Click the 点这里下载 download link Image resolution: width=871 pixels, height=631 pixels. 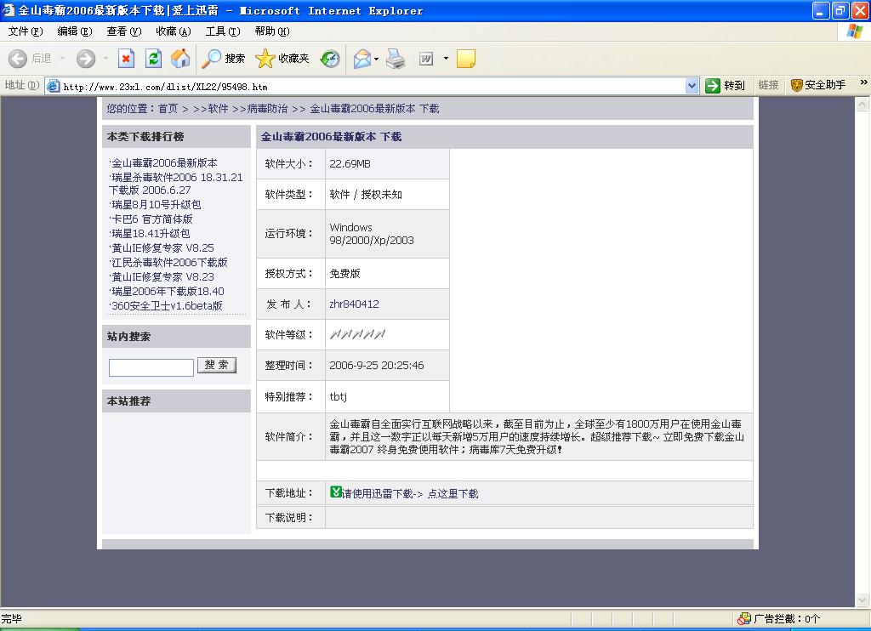(x=453, y=494)
